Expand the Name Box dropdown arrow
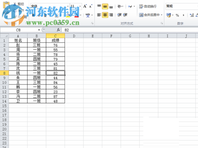The height and width of the screenshot is (148, 198). [39, 30]
